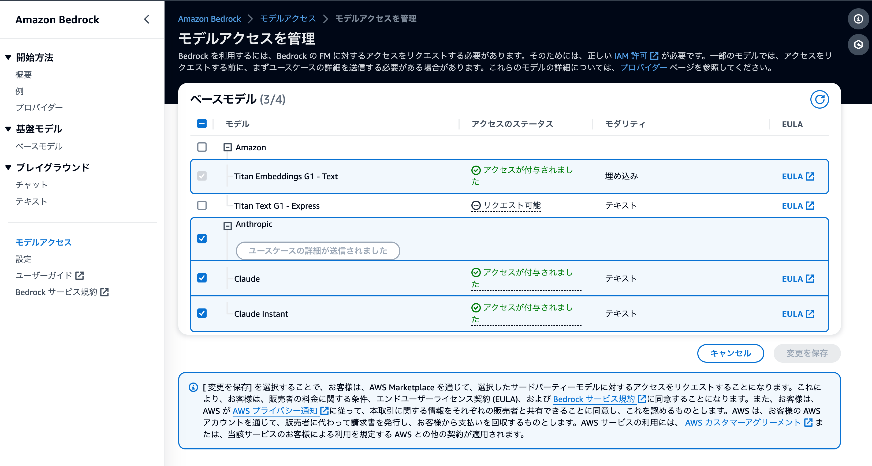Collapse the Anthropic provider group
Image resolution: width=872 pixels, height=466 pixels.
228,226
